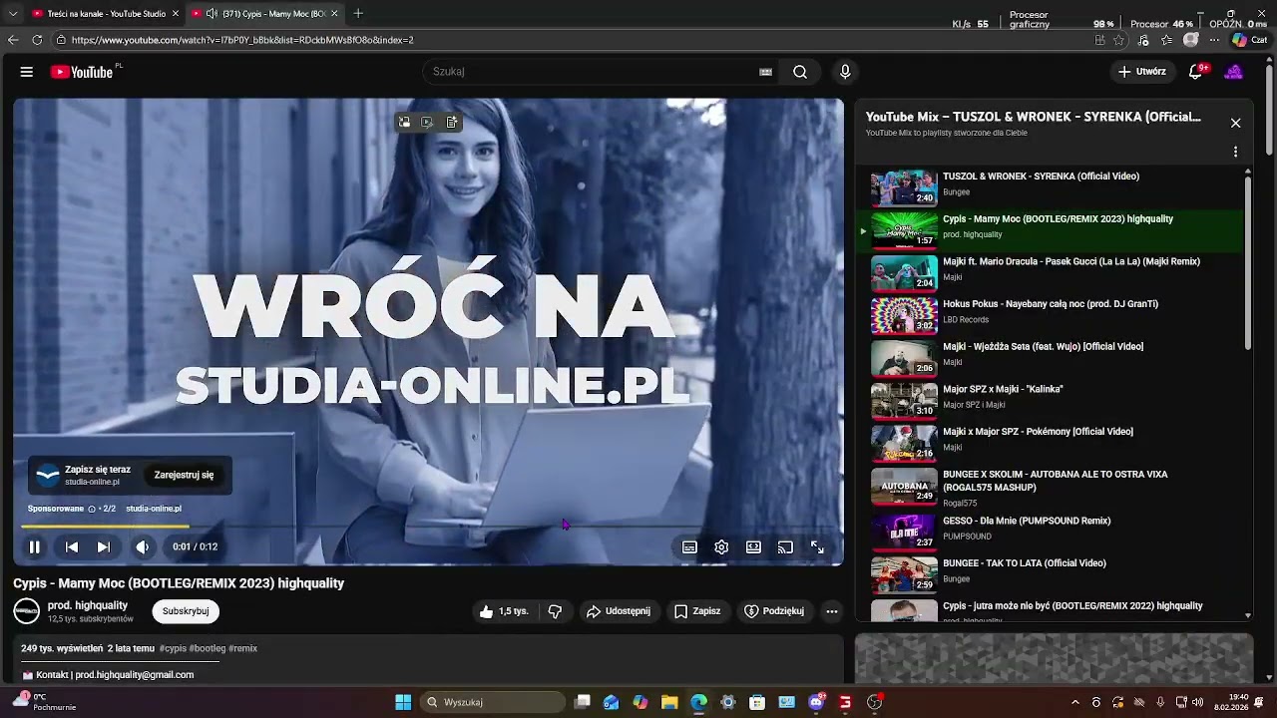Select BUNGEE - TAK TO LATA video
The image size is (1277, 718).
(x=1051, y=574)
